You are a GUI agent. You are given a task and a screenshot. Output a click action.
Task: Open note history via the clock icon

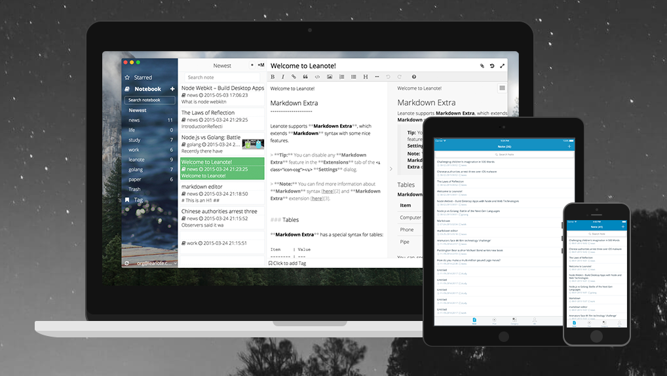pos(492,66)
